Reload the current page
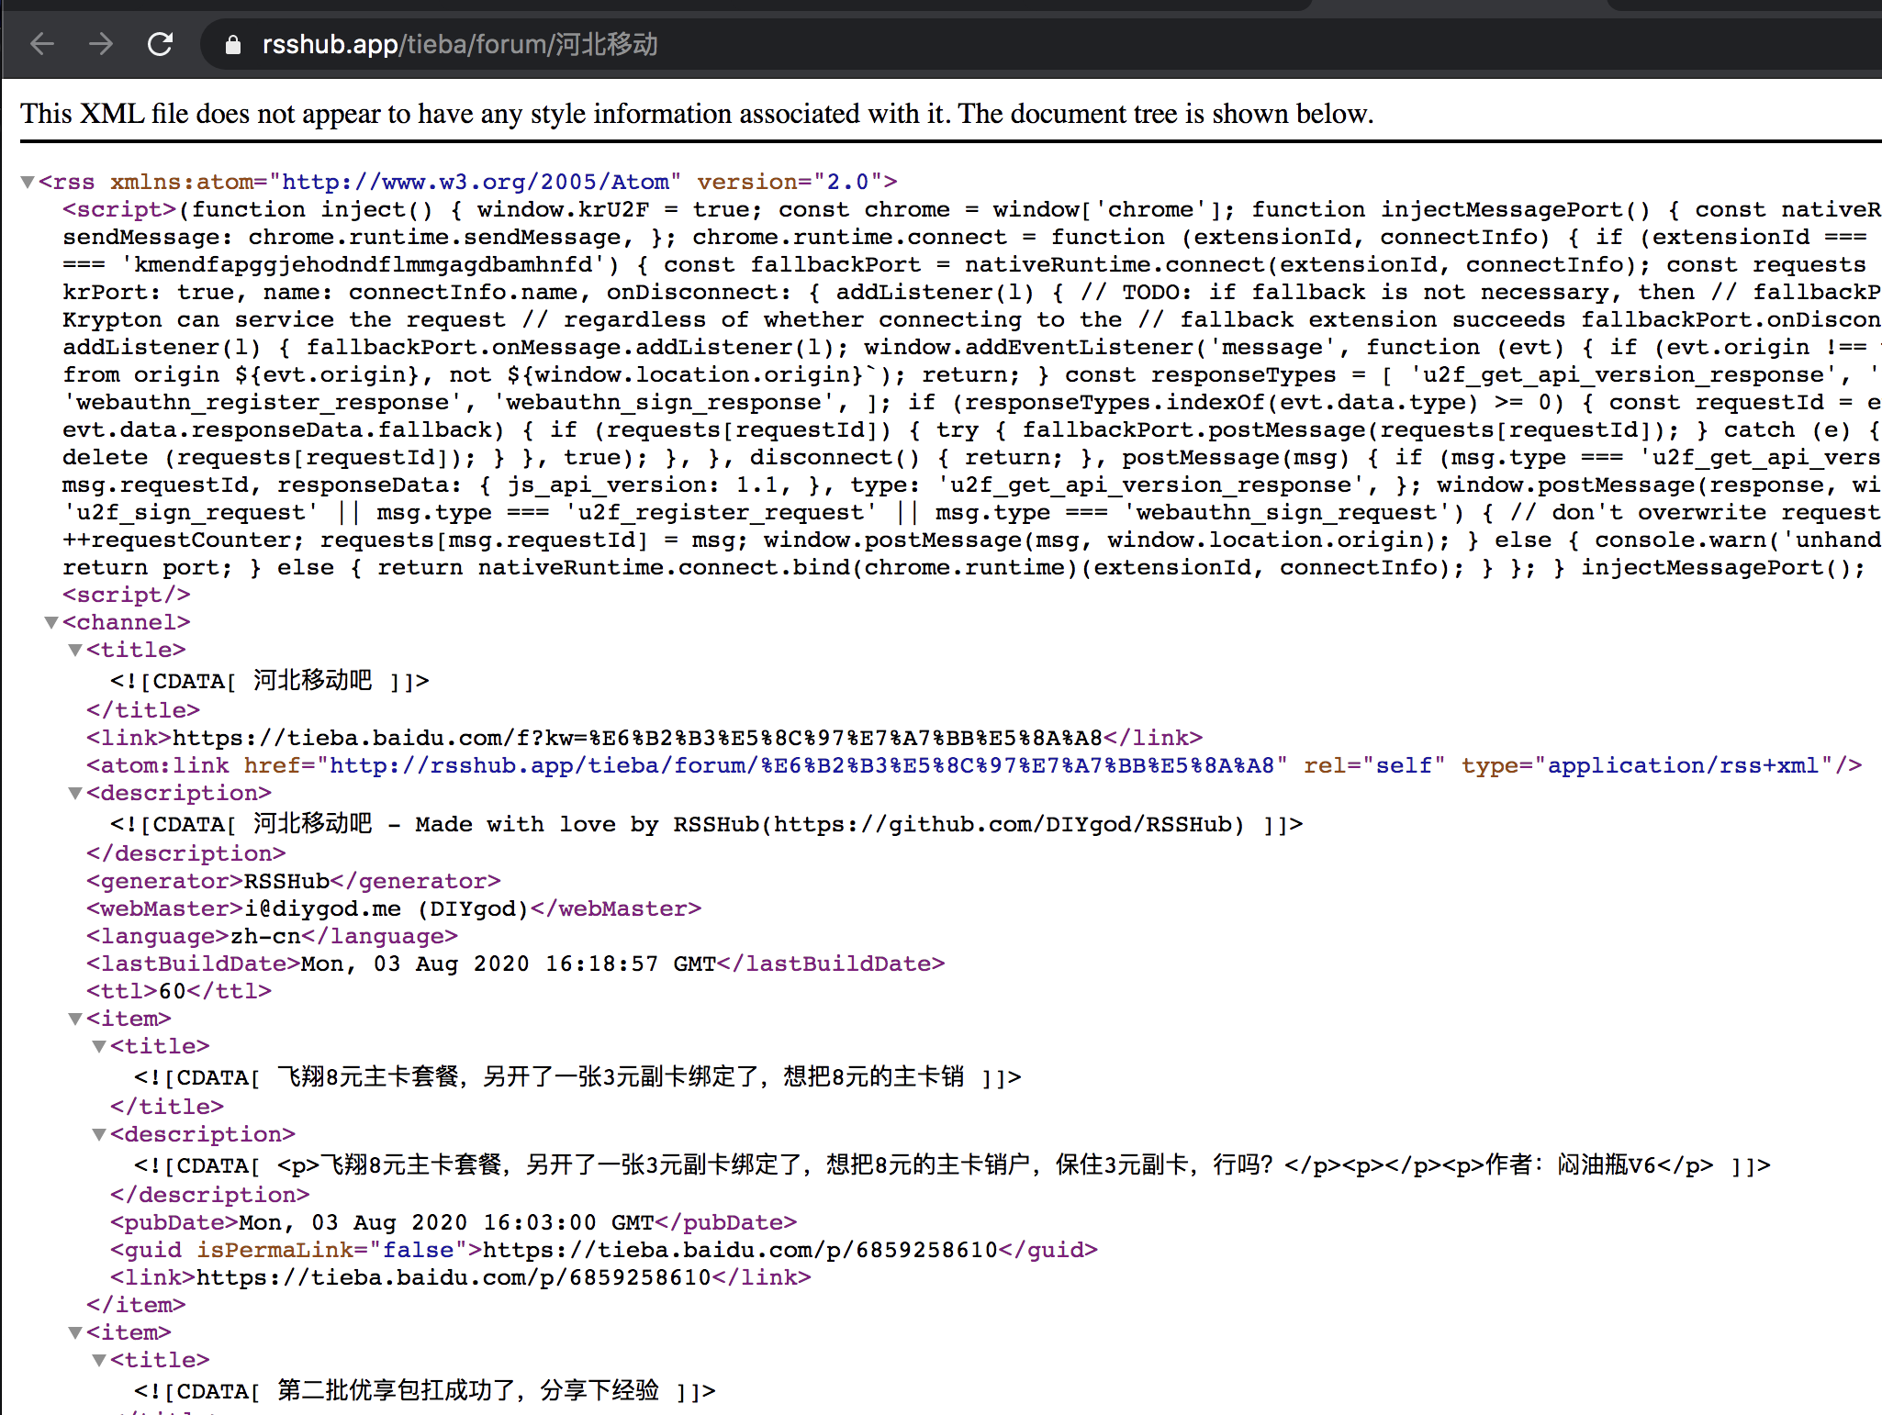The width and height of the screenshot is (1882, 1415). pyautogui.click(x=160, y=43)
